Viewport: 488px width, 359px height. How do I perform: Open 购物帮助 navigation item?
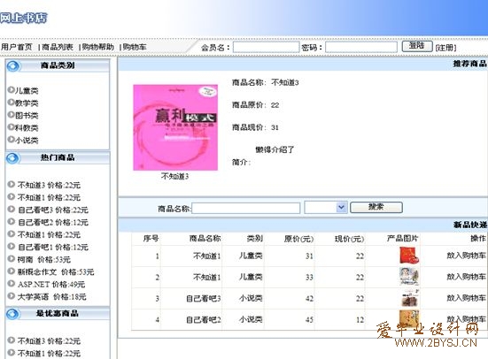[98, 47]
